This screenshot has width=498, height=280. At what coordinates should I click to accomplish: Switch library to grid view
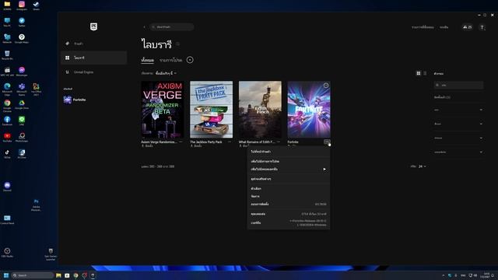click(419, 73)
